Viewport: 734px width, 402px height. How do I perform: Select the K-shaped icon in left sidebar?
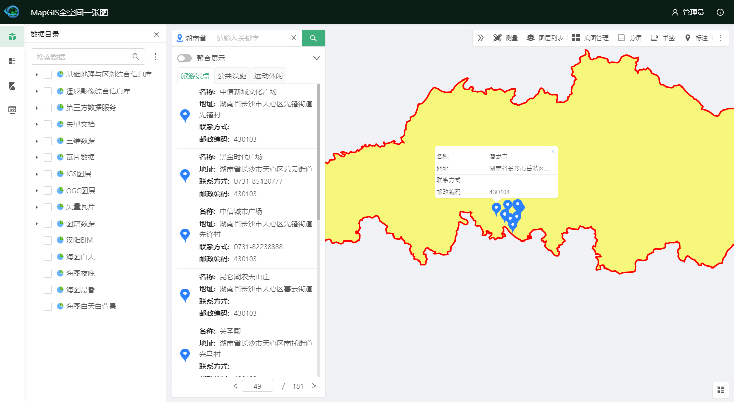pos(12,86)
